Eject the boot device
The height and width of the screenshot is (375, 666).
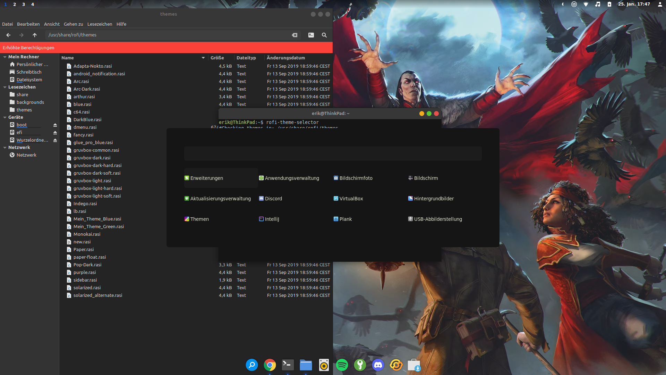(55, 125)
